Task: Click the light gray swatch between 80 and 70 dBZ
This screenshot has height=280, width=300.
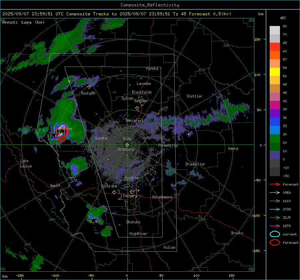Action: tap(275, 30)
